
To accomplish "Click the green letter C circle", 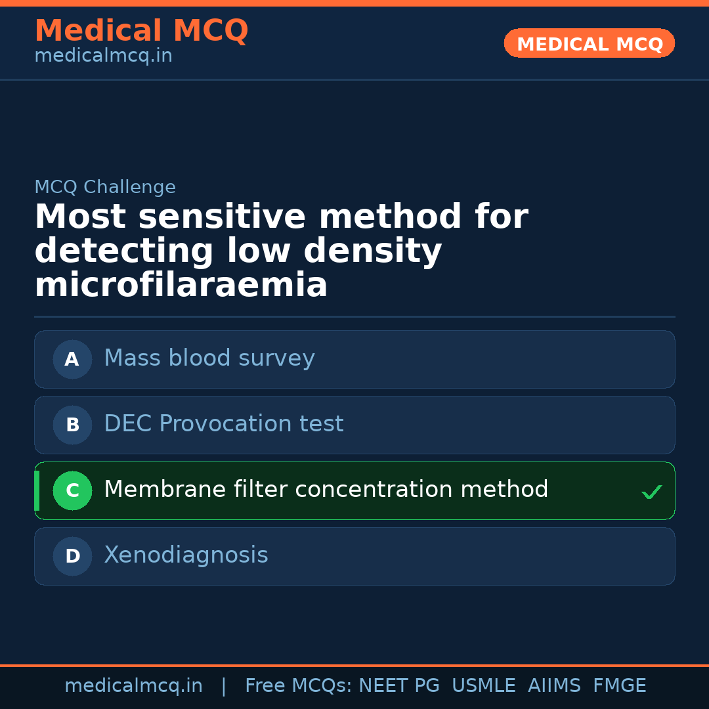I will click(x=72, y=490).
